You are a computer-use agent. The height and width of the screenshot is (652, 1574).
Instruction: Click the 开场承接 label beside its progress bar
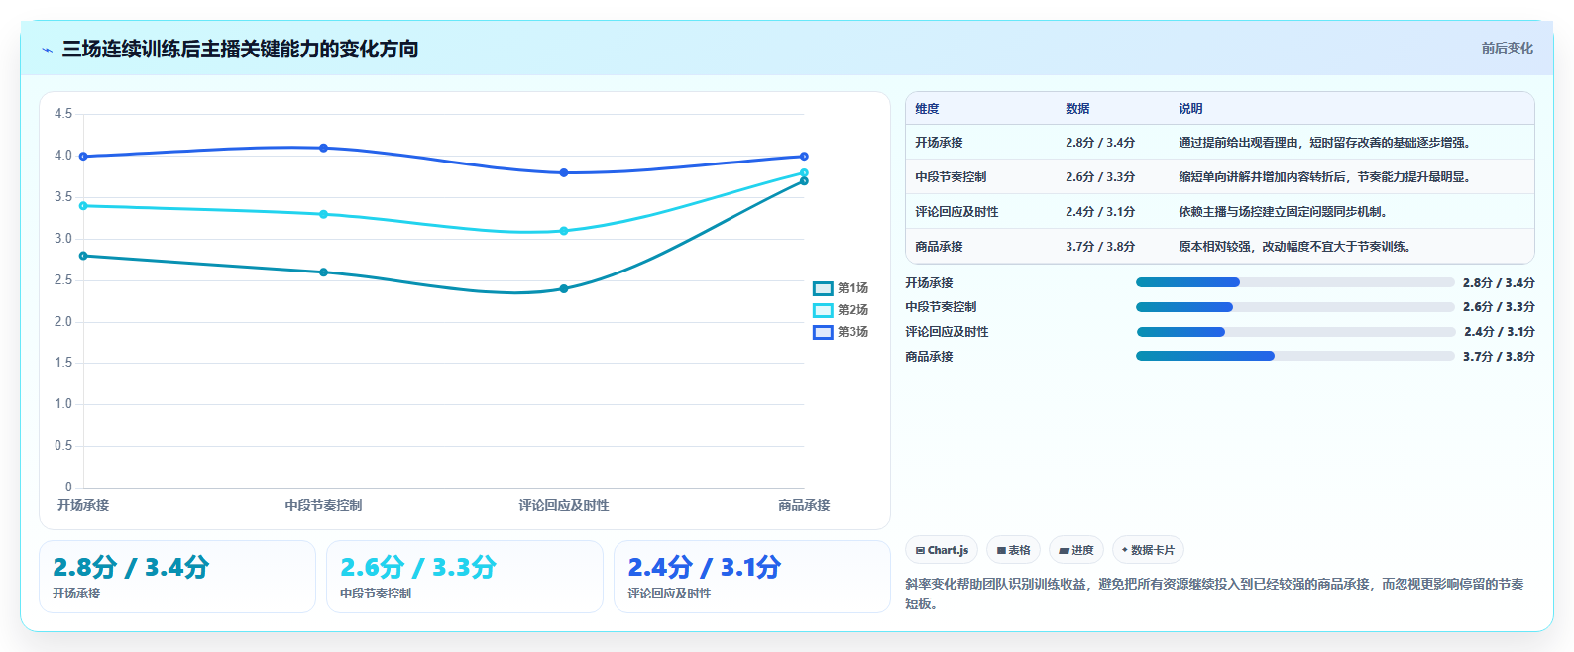929,283
